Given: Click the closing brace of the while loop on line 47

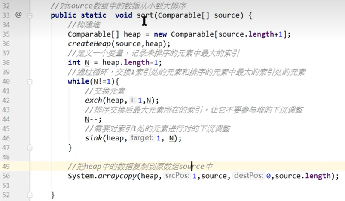Looking at the screenshot, I should click(x=70, y=148).
